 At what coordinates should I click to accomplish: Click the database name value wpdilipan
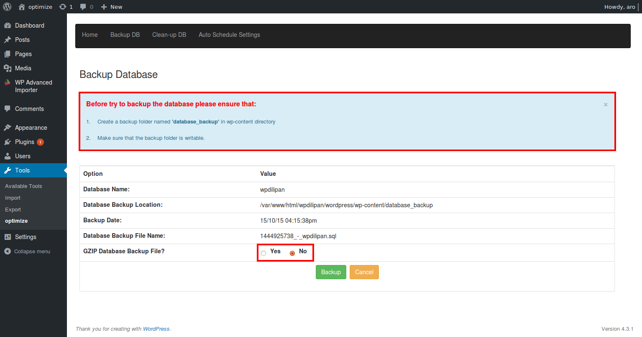[x=272, y=190]
